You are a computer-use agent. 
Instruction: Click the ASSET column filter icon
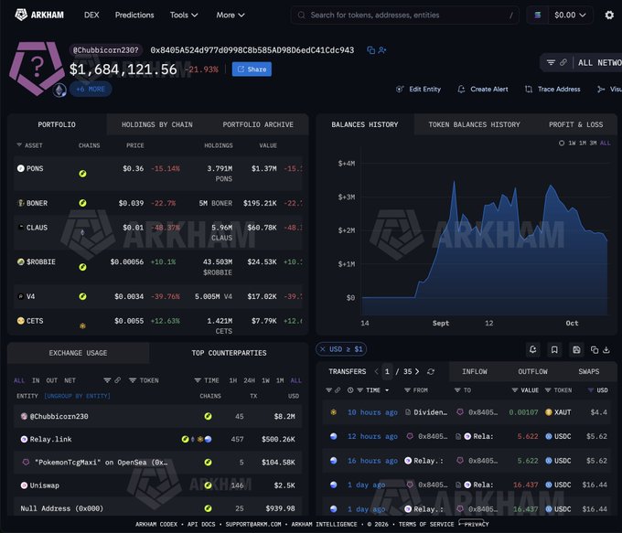tap(19, 145)
